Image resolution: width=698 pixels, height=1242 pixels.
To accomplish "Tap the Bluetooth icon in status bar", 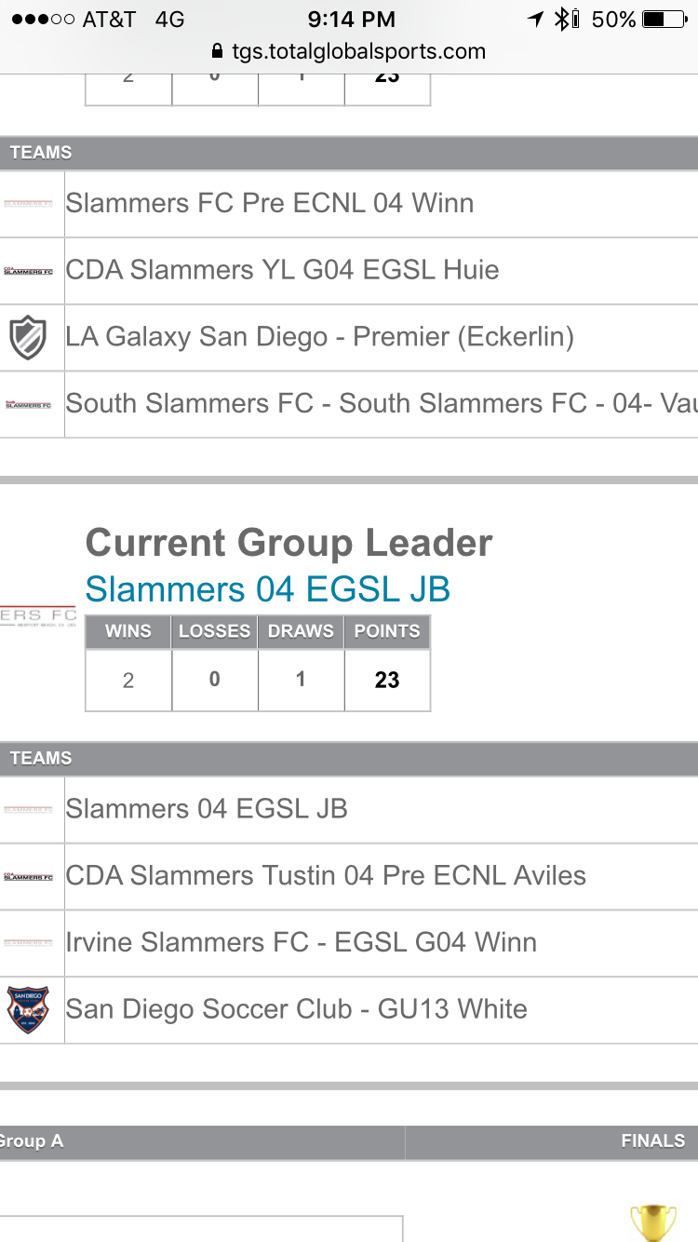I will point(561,20).
